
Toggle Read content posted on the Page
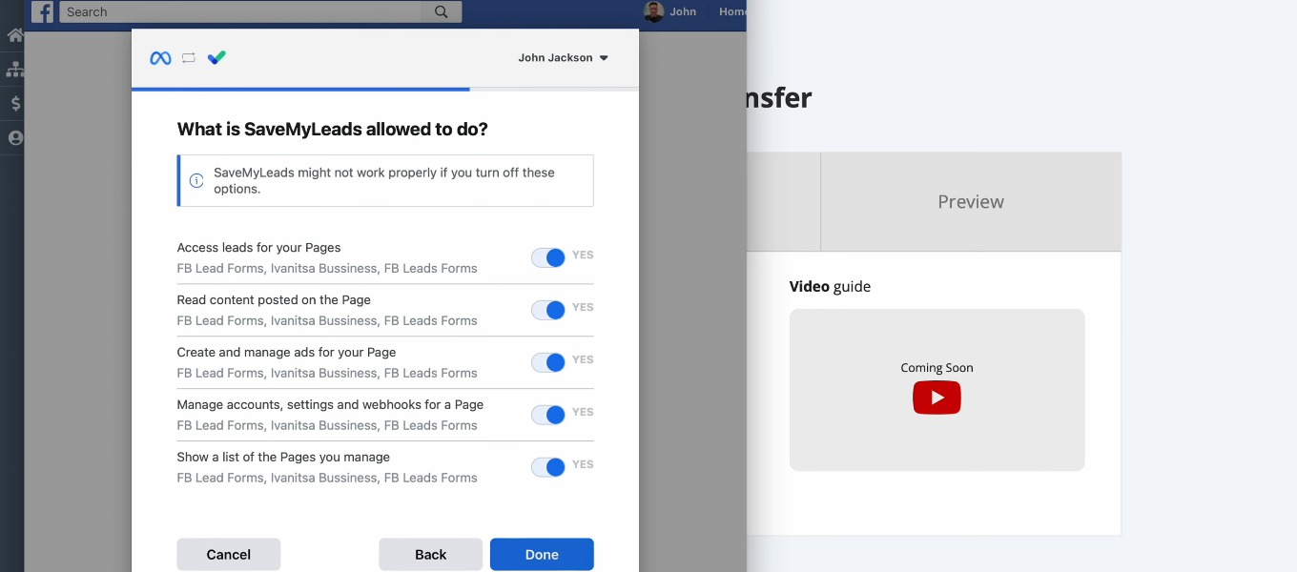point(548,310)
